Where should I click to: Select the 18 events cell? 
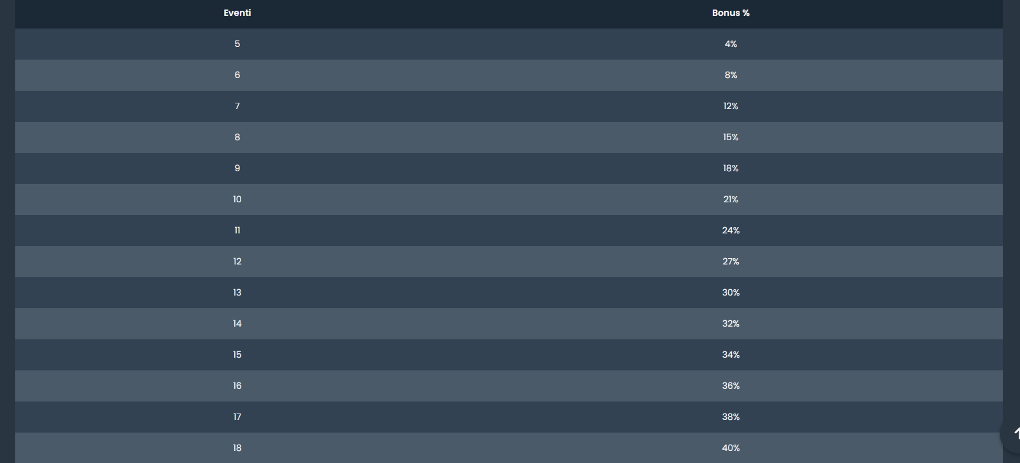point(237,448)
